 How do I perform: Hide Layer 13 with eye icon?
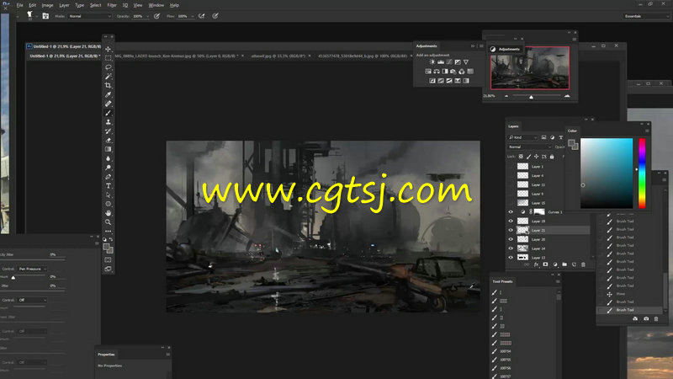[511, 258]
